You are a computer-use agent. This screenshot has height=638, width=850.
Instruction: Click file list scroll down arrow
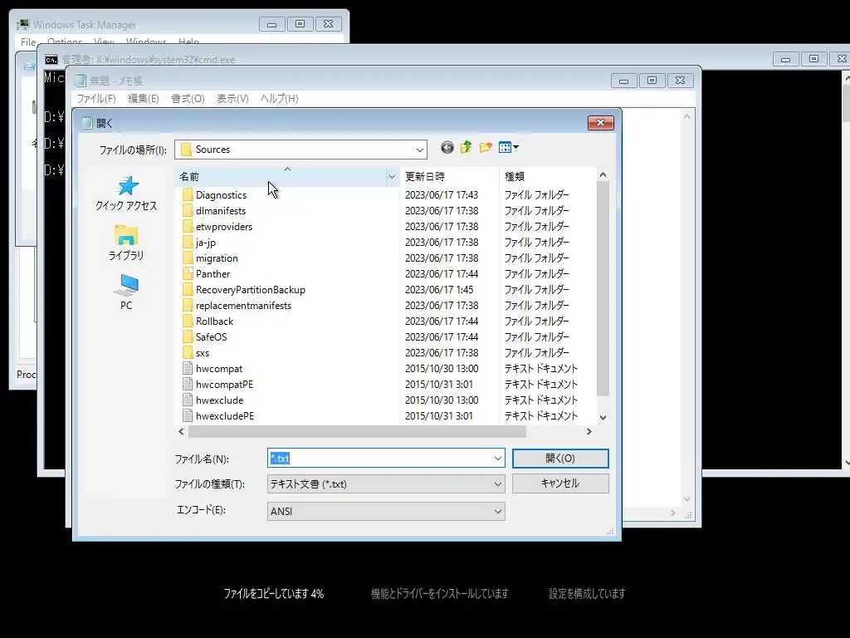(x=603, y=417)
